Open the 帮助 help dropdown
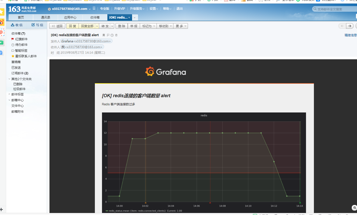This screenshot has height=215, width=357. coord(167,9)
